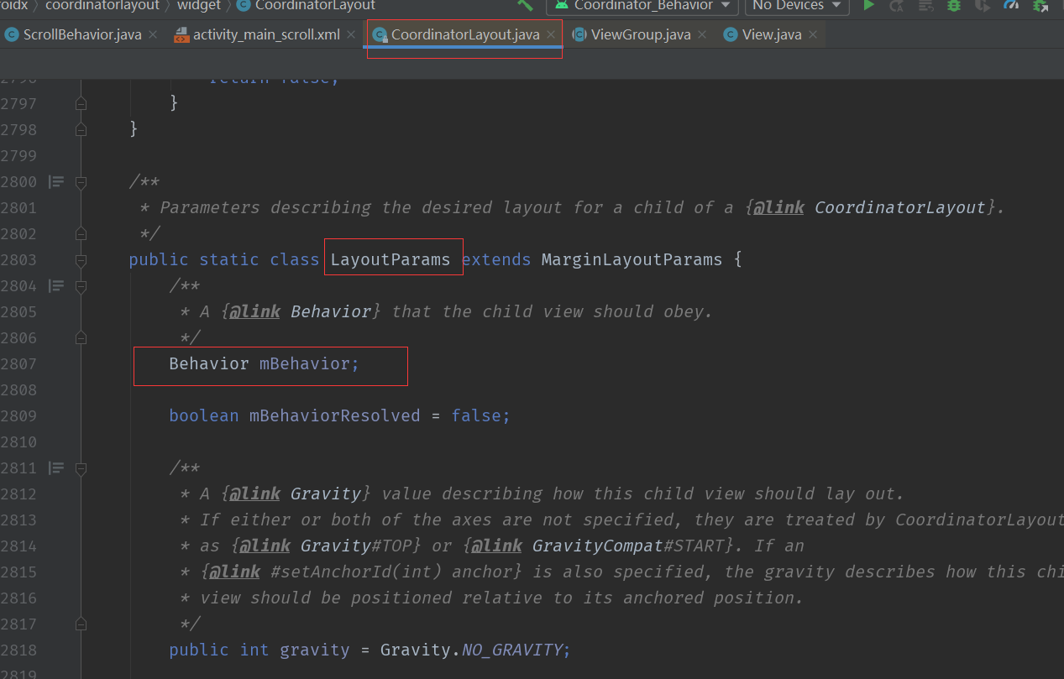
Task: Toggle rendered doc view on line 2800
Action: point(56,181)
